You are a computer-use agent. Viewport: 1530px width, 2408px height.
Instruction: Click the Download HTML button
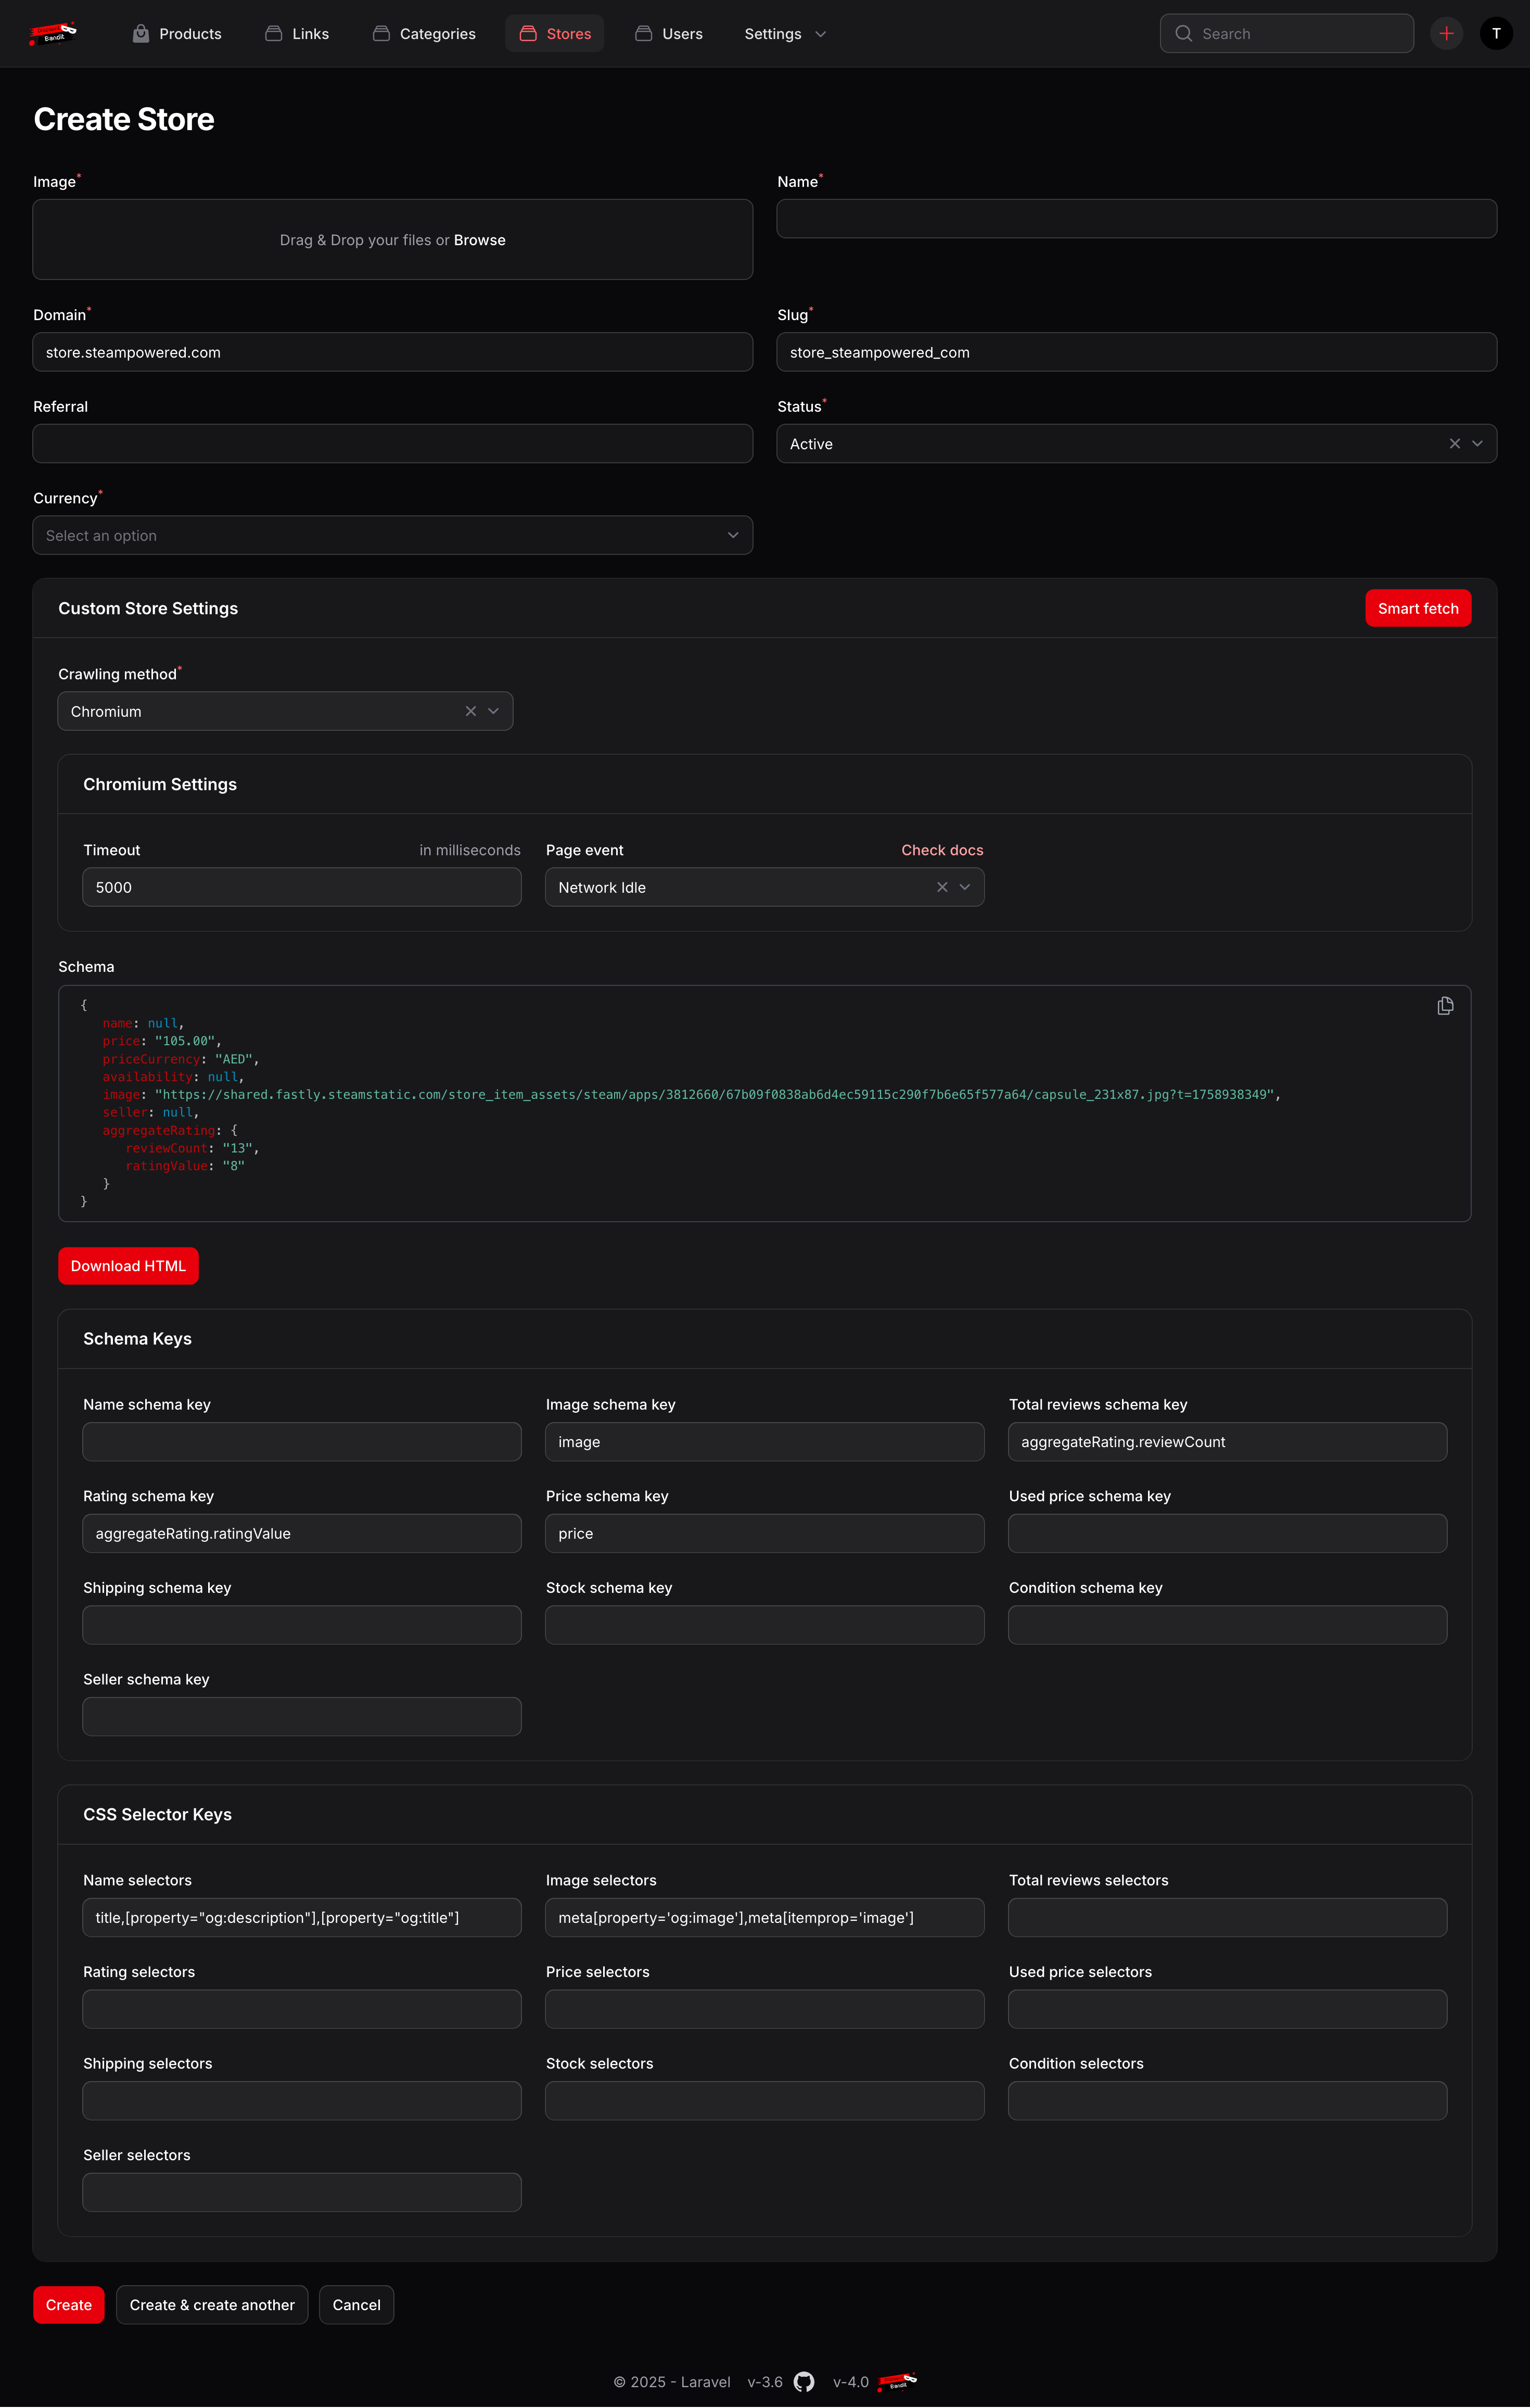(x=128, y=1266)
